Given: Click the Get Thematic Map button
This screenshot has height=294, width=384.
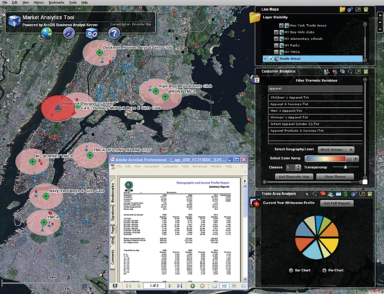Looking at the screenshot, I should click(294, 177).
